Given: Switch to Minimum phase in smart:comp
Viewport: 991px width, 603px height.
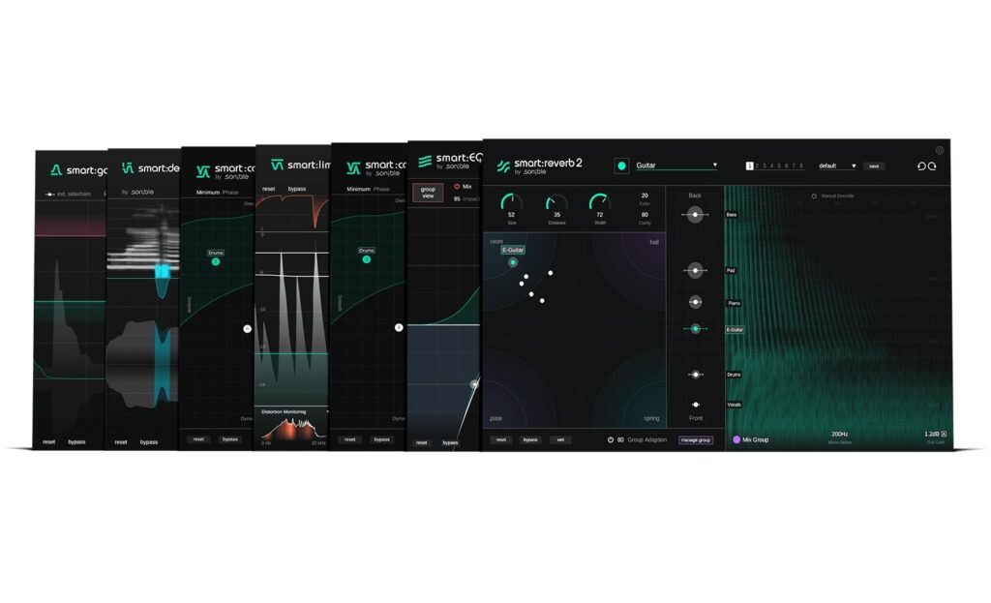Looking at the screenshot, I should (x=208, y=192).
